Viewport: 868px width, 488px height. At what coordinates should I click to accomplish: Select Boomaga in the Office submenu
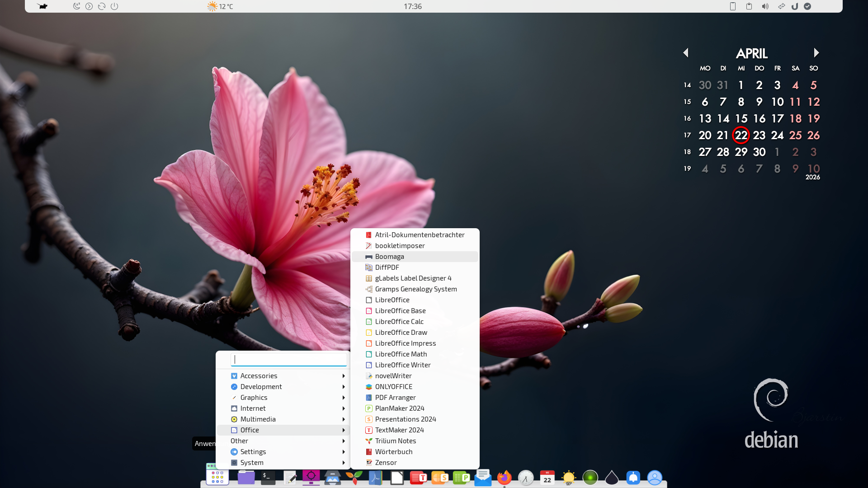click(x=389, y=257)
